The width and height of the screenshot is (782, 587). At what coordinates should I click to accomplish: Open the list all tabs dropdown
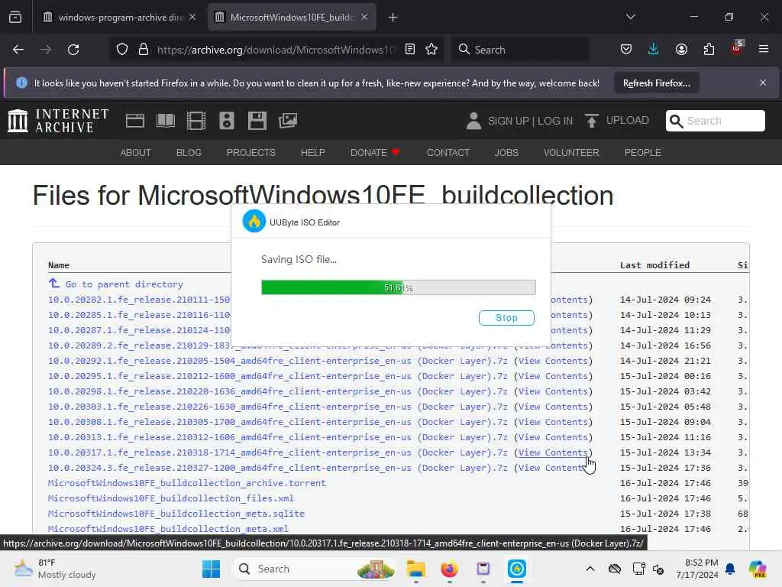point(630,18)
